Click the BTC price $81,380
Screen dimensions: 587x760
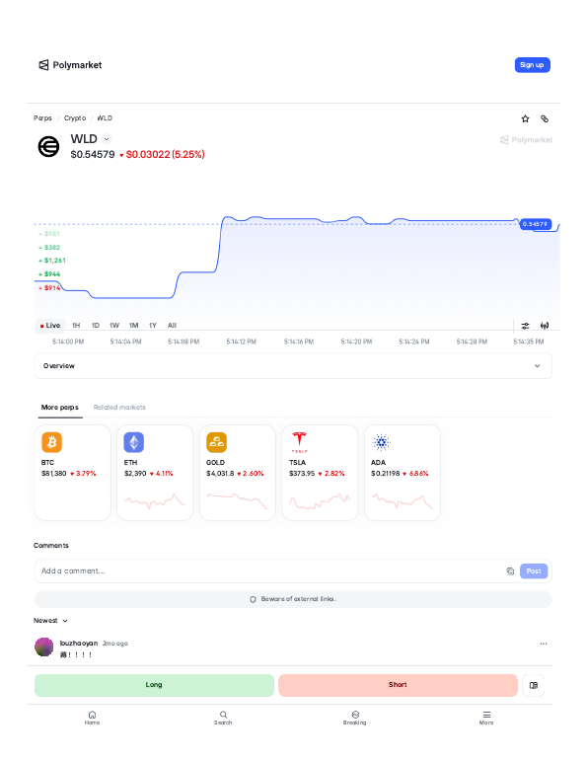pos(53,474)
